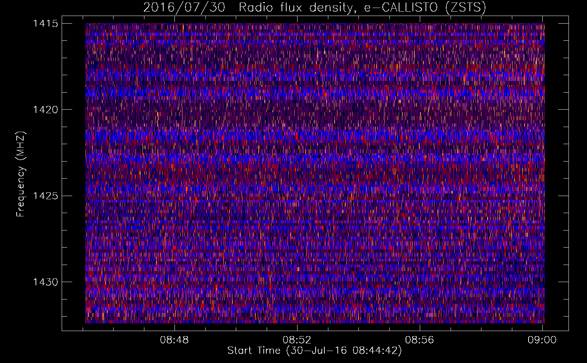The width and height of the screenshot is (587, 363).
Task: Click the '1420' frequency axis label
Action: click(45, 110)
